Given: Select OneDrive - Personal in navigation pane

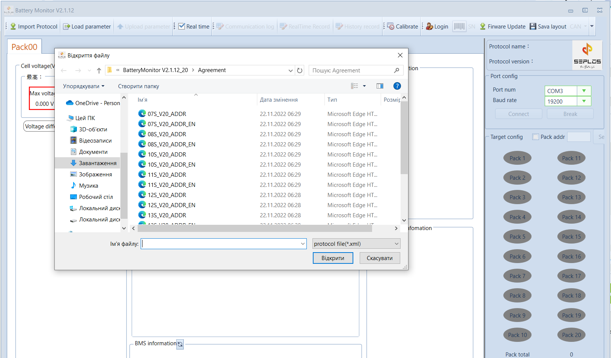Looking at the screenshot, I should click(x=93, y=103).
